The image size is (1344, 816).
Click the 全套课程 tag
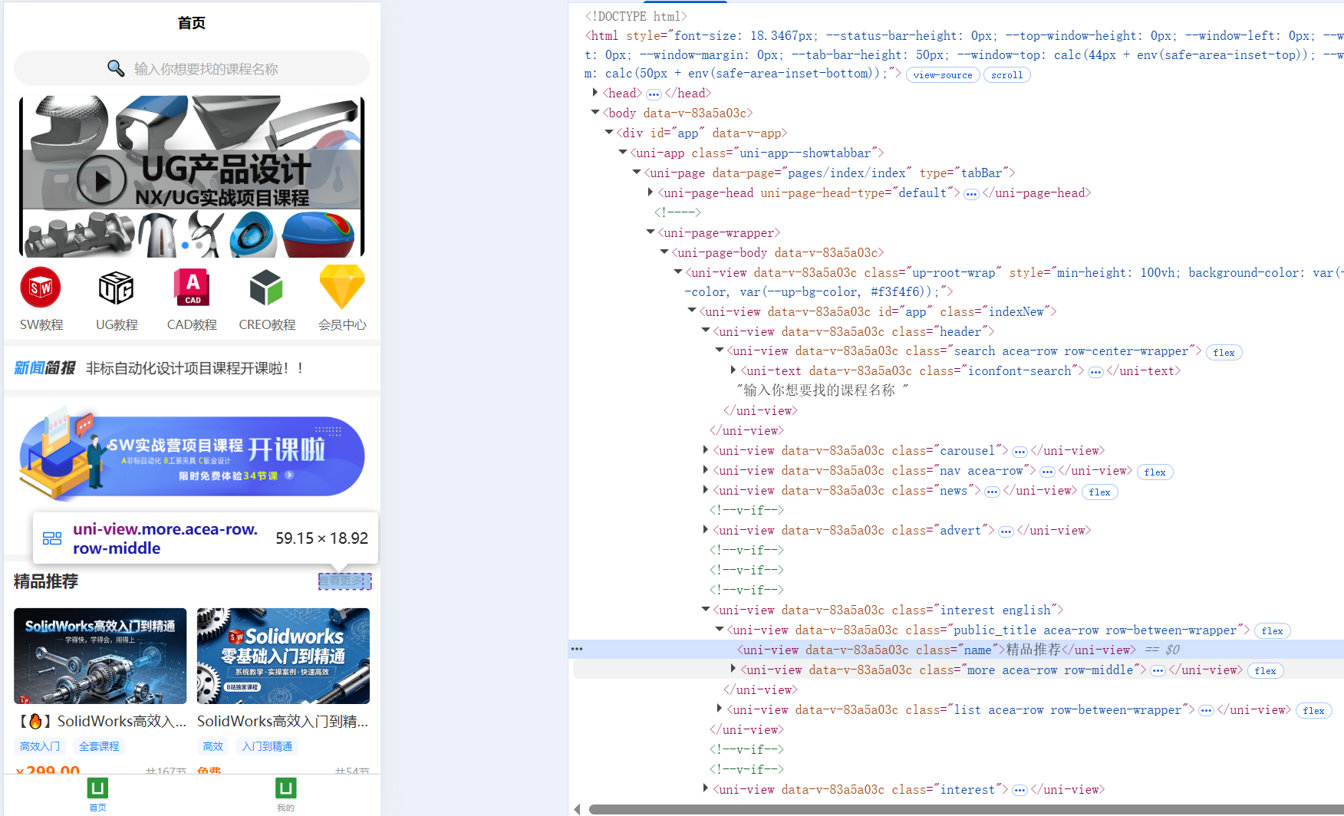coord(100,746)
